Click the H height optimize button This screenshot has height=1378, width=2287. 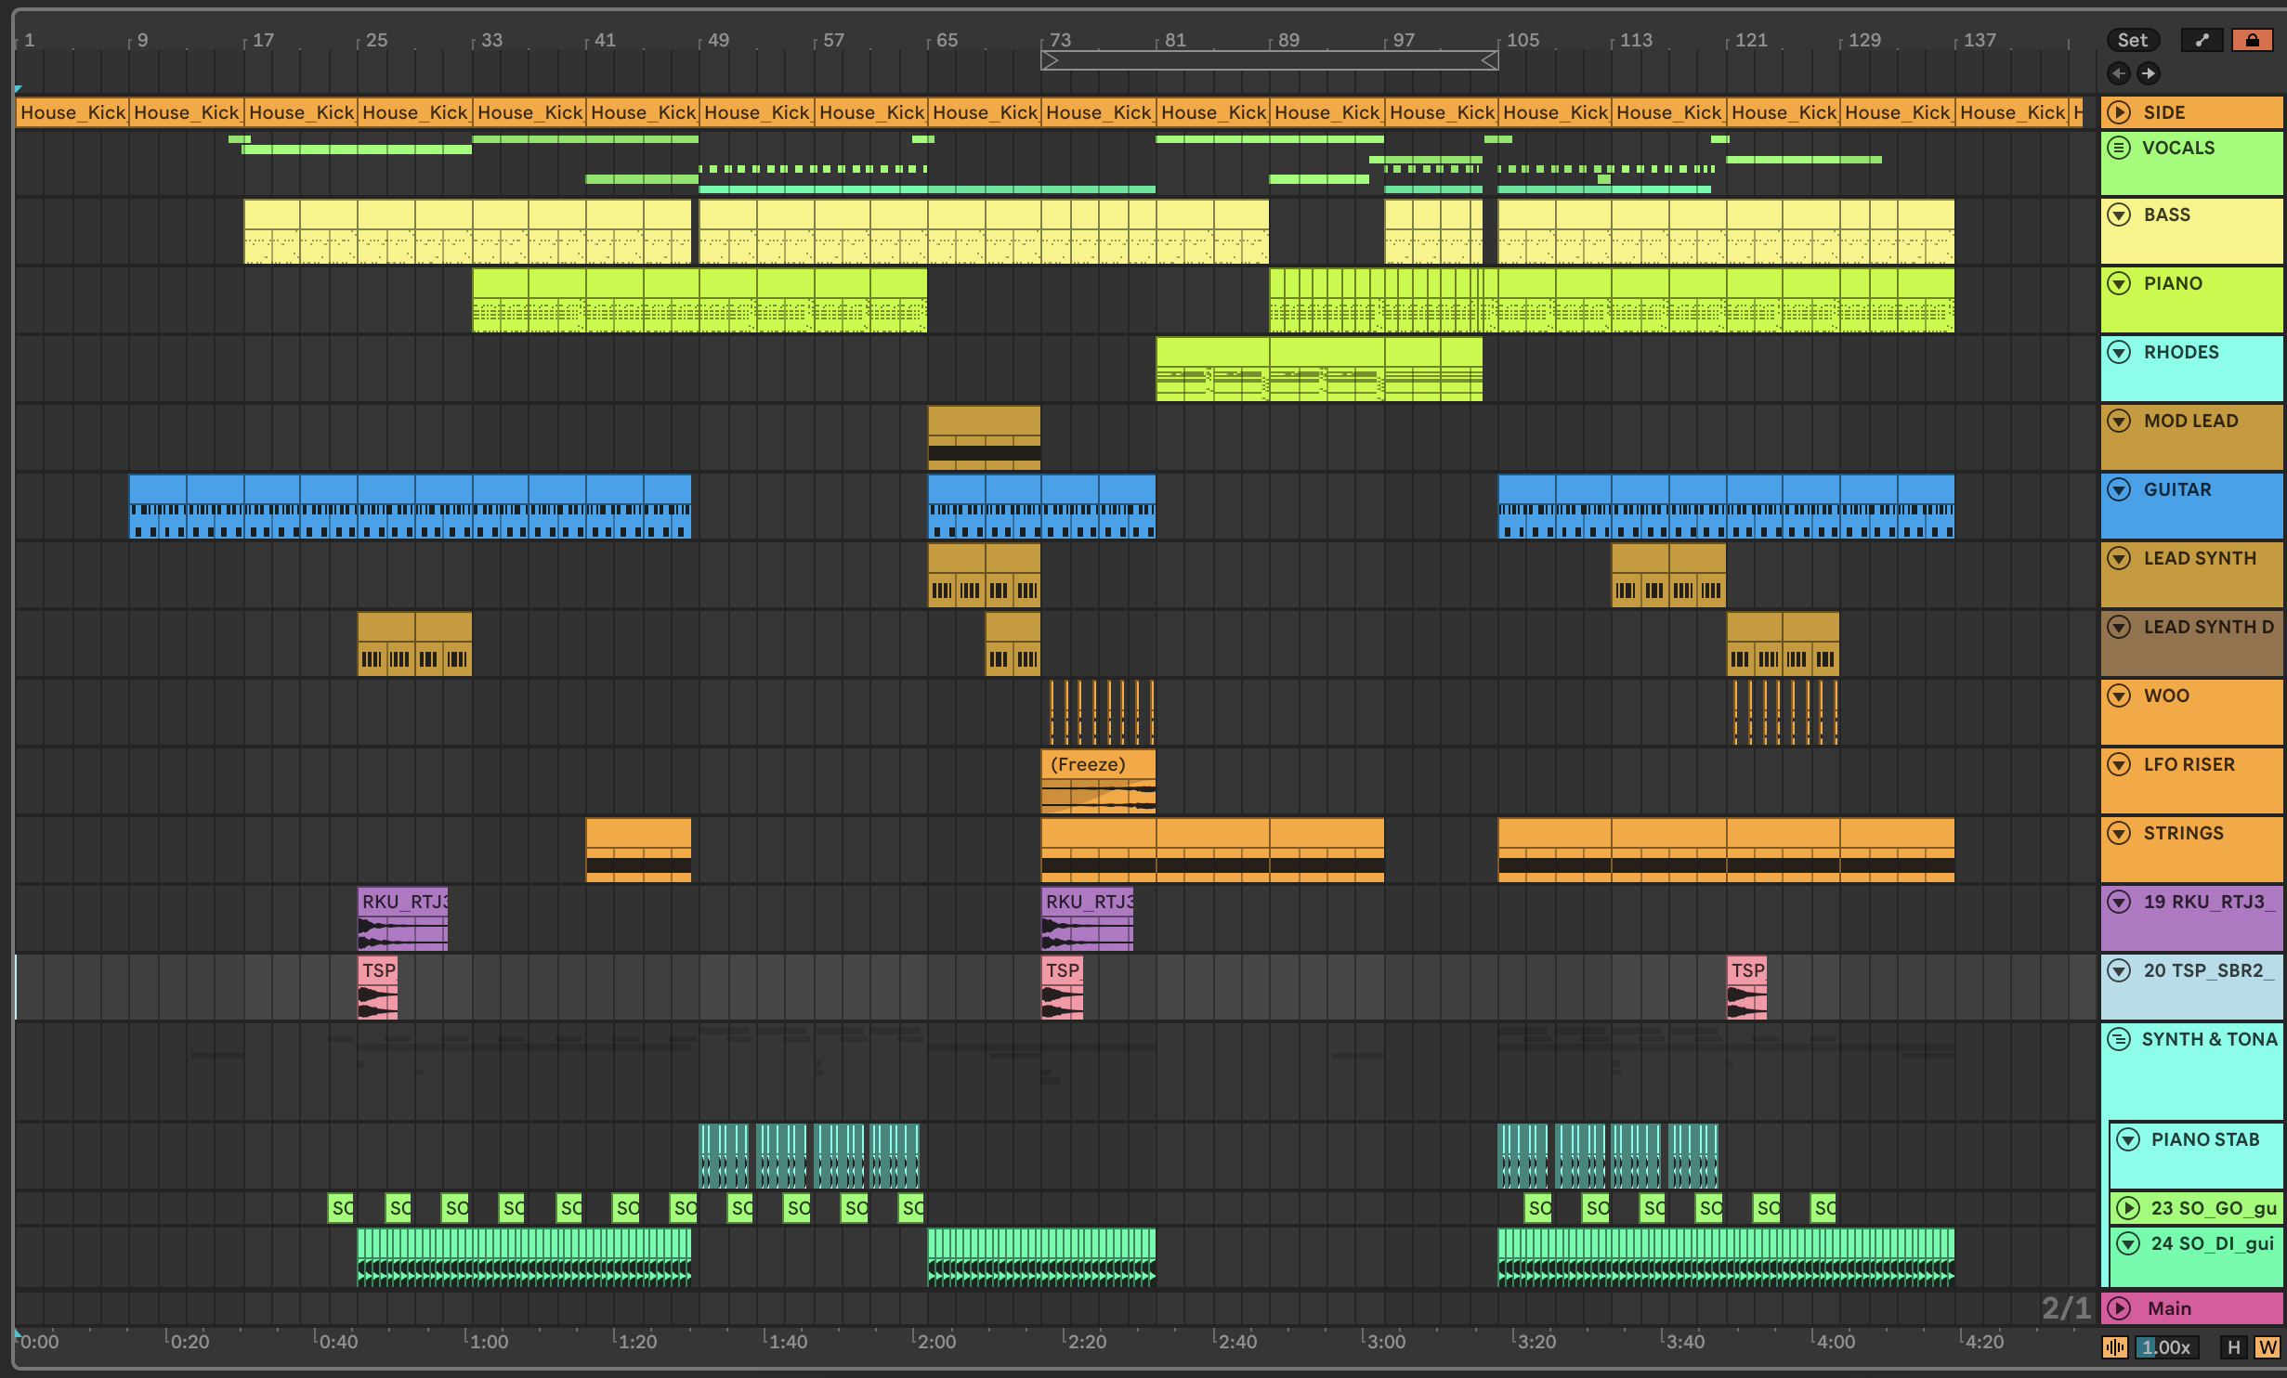click(x=2234, y=1347)
